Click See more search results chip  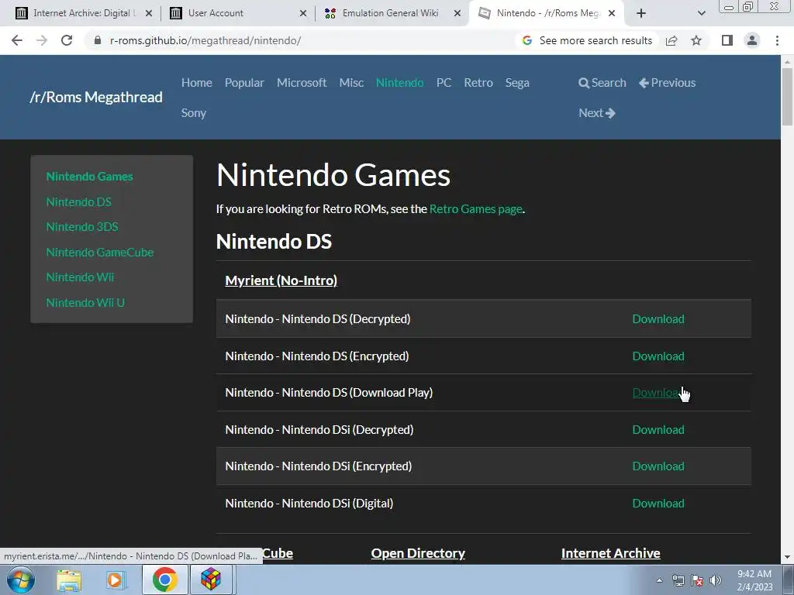pos(588,40)
